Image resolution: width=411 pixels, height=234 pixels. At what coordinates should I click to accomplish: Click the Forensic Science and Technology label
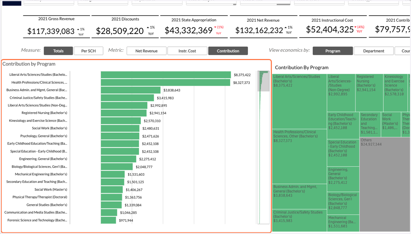pyautogui.click(x=37, y=220)
